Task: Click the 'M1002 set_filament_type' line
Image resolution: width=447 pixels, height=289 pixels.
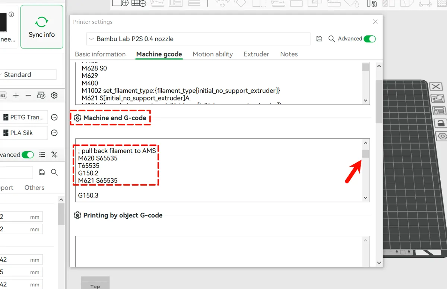Action: [x=181, y=90]
